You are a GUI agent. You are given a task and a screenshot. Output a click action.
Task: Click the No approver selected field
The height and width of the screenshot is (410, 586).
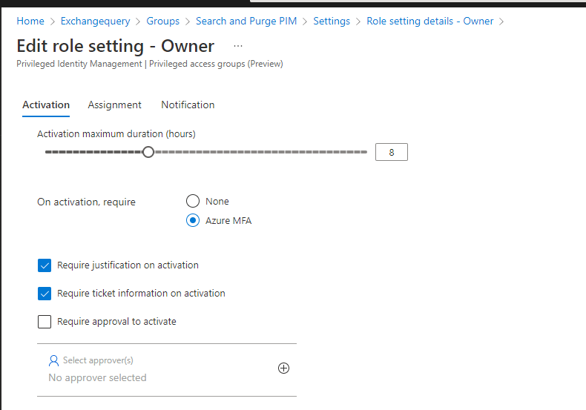[x=97, y=378]
